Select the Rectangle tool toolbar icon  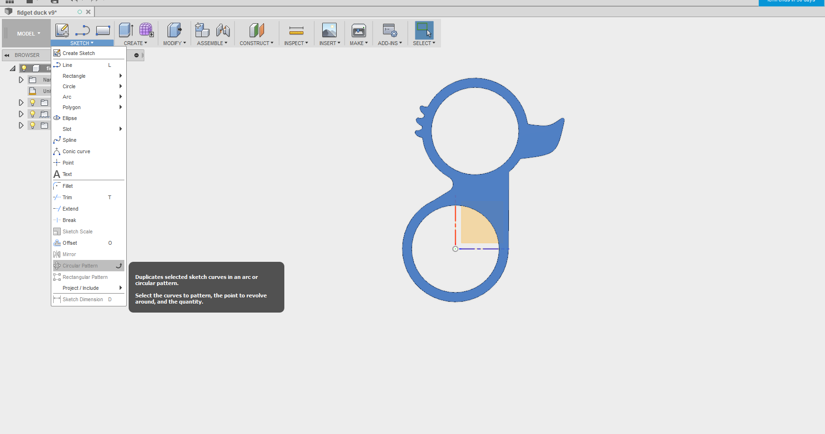[103, 30]
